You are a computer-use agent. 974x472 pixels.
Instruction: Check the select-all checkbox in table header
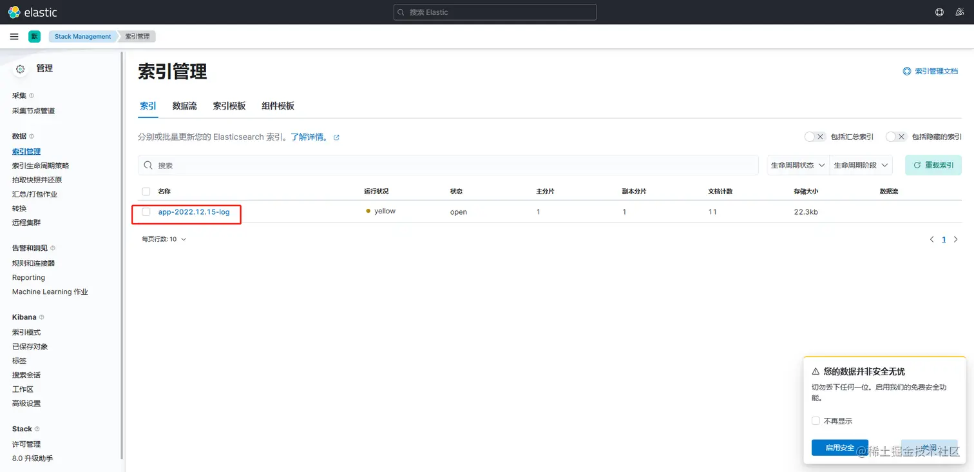coord(146,192)
